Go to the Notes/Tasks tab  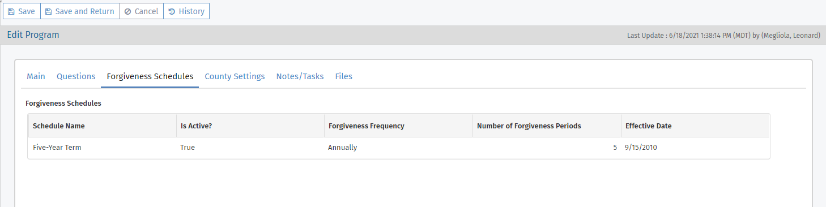click(300, 76)
